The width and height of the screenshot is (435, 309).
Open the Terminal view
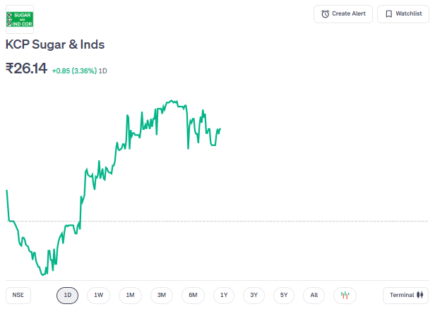pos(405,295)
